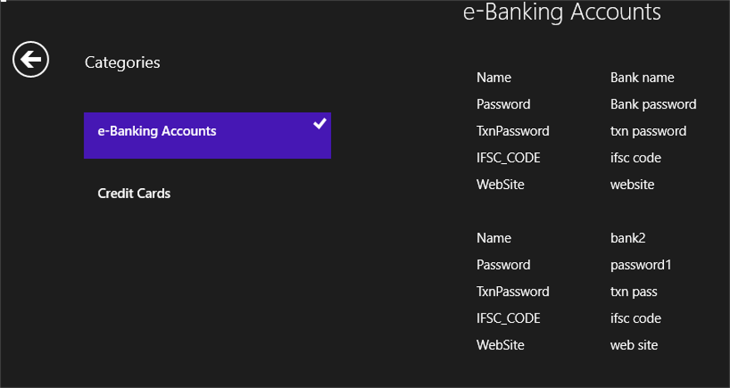
Task: Click the second IFSC_CODE label
Action: [508, 318]
